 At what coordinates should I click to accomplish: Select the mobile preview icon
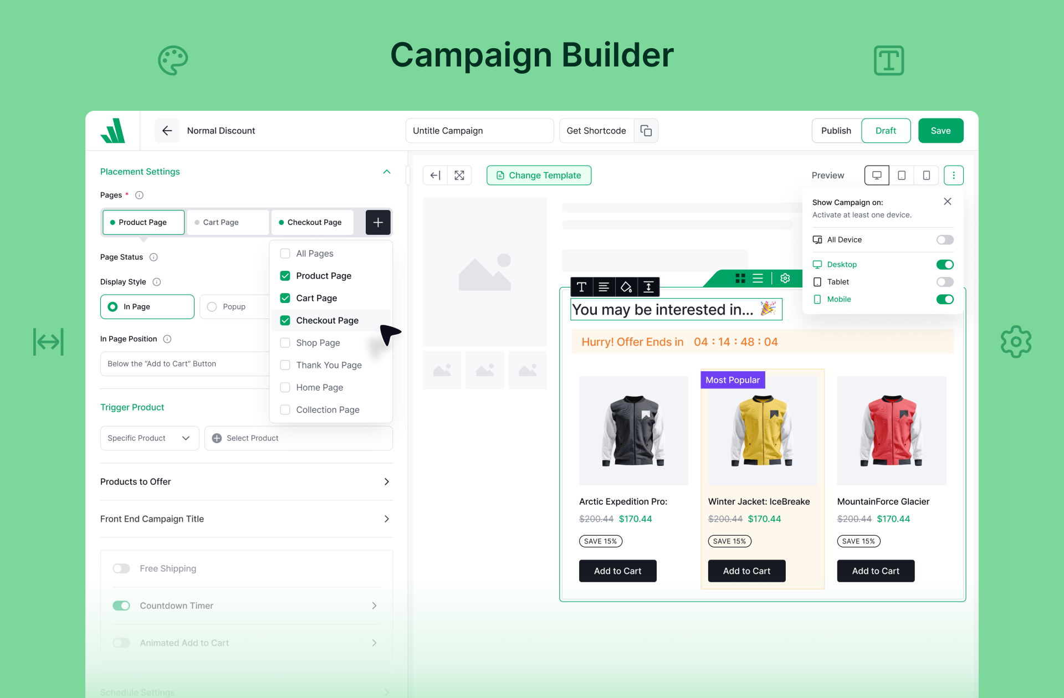tap(926, 175)
